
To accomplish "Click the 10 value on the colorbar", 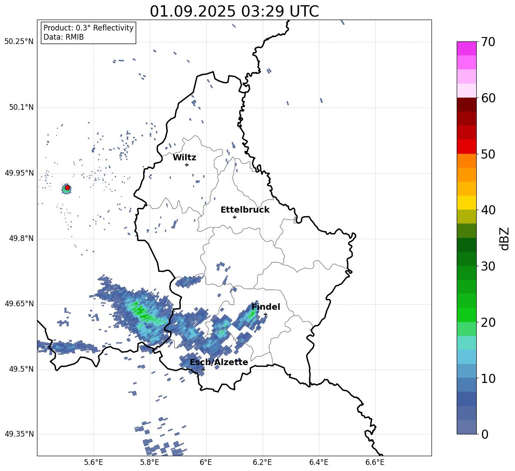I will pos(488,378).
